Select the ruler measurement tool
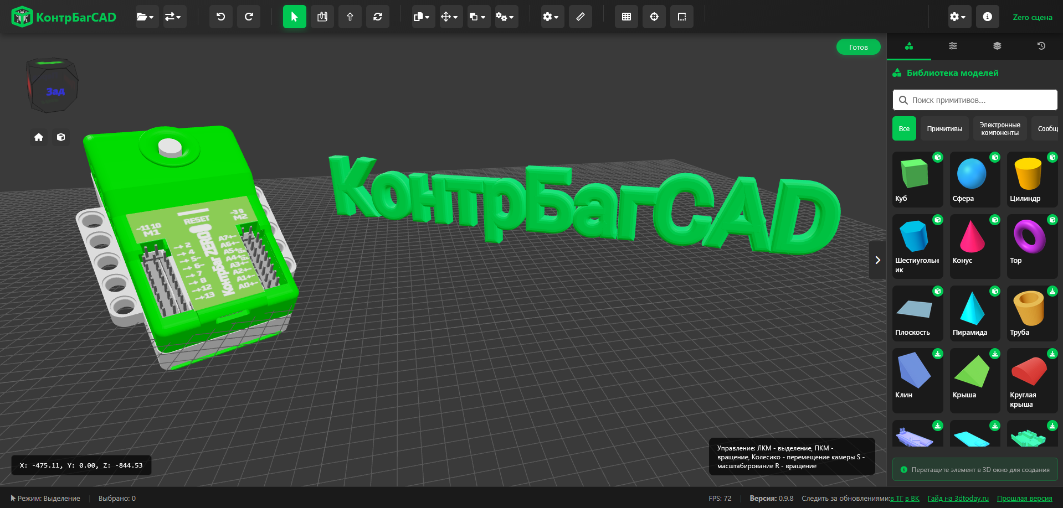 pyautogui.click(x=580, y=17)
